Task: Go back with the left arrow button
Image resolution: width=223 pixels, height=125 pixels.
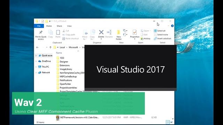Action: (37, 47)
